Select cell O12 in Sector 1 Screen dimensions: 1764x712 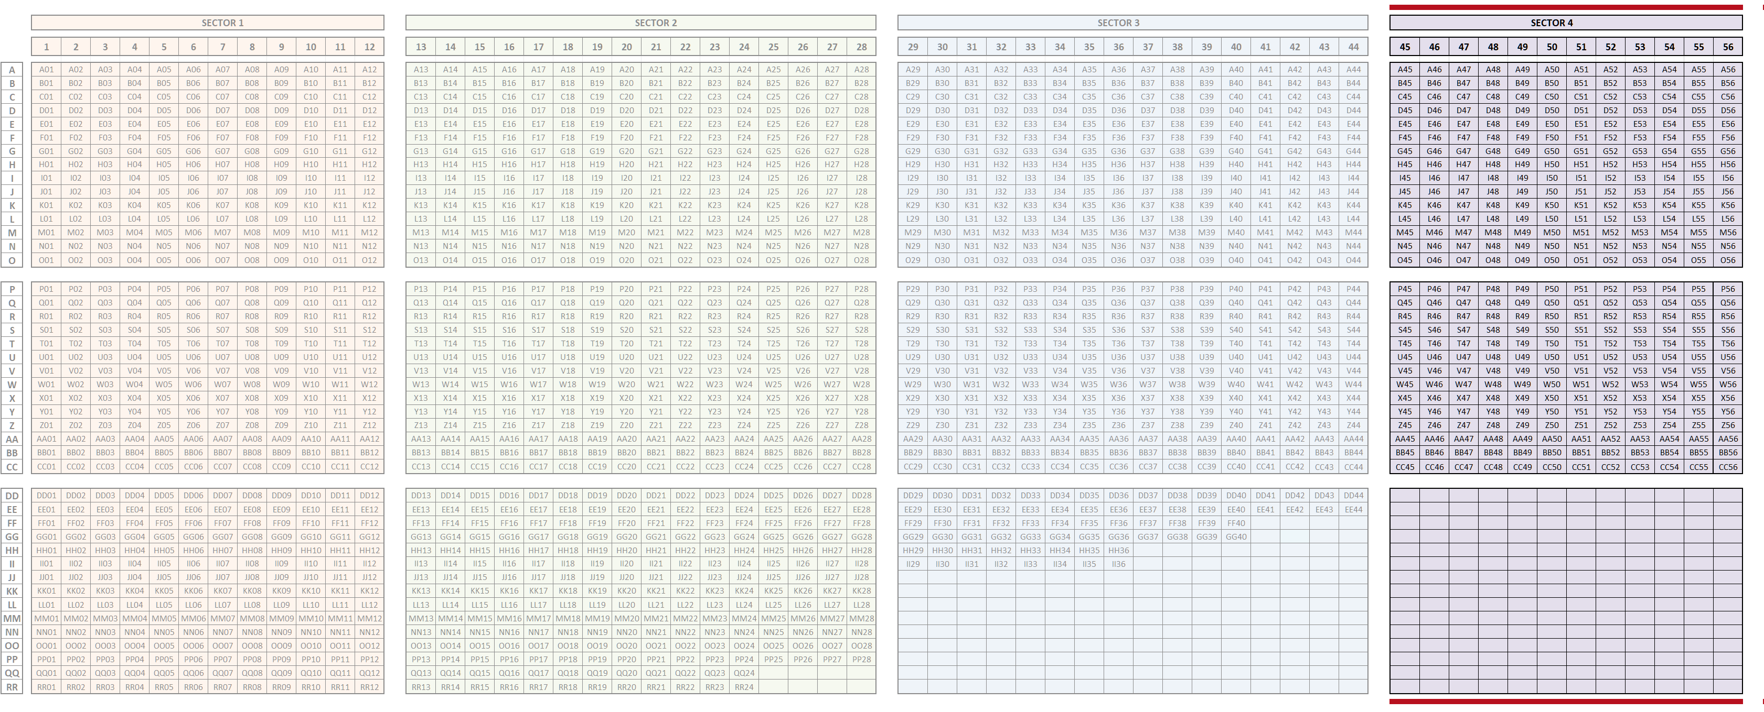tap(369, 260)
